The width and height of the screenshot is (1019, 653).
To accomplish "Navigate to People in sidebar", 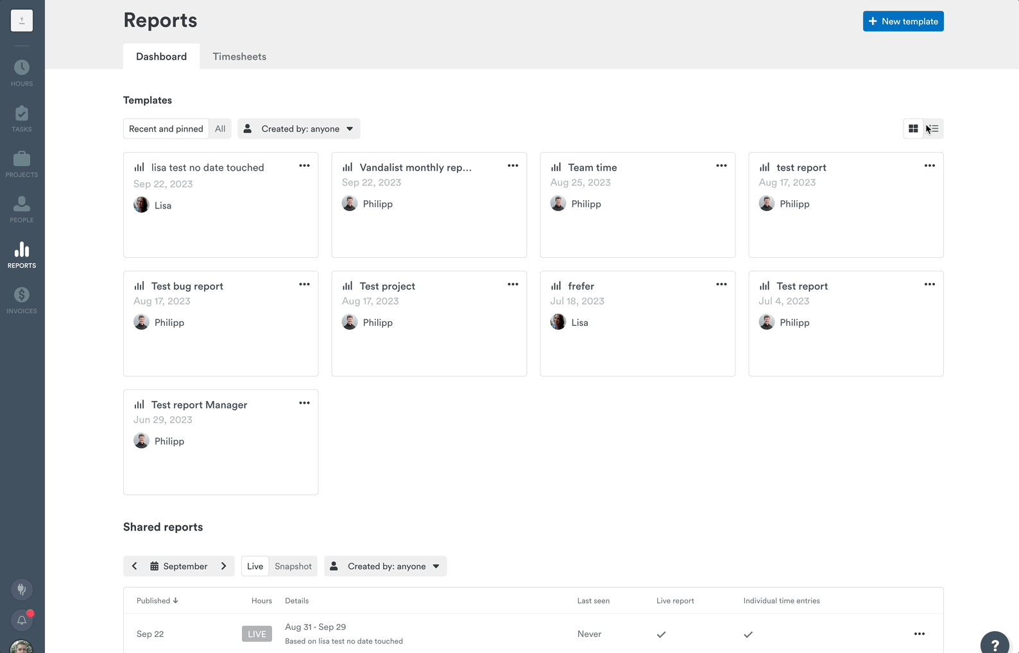I will pos(22,210).
